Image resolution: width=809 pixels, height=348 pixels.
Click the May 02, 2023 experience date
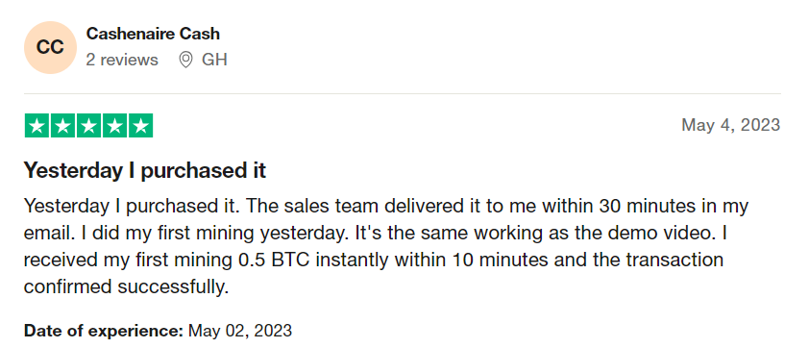pos(240,330)
